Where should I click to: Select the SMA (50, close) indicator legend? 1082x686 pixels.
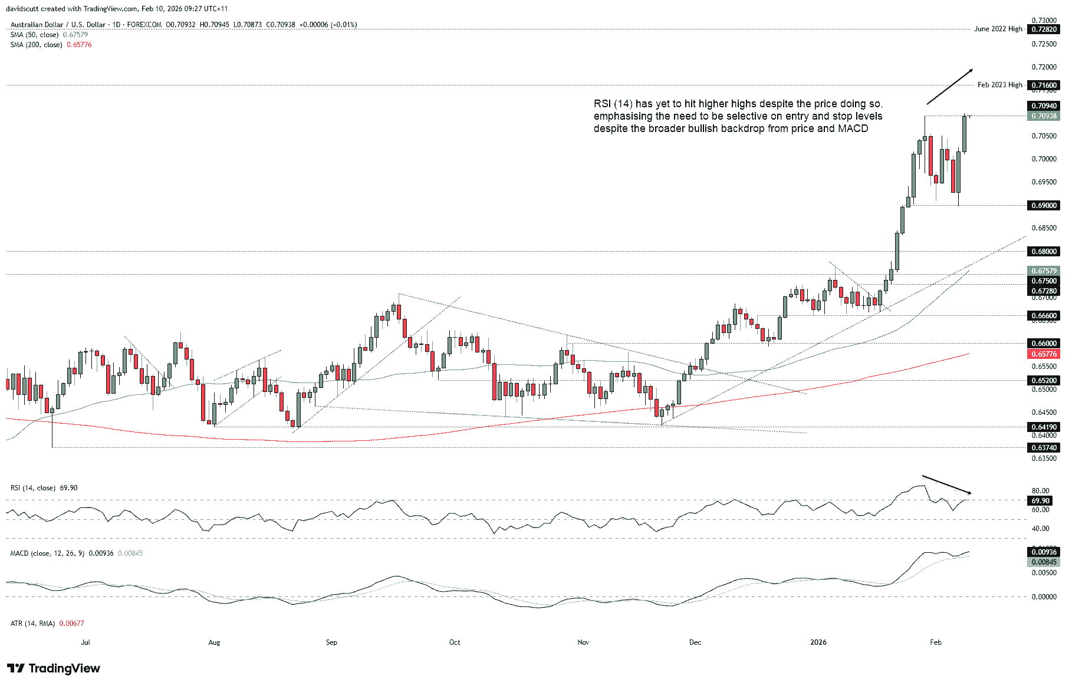[x=49, y=35]
